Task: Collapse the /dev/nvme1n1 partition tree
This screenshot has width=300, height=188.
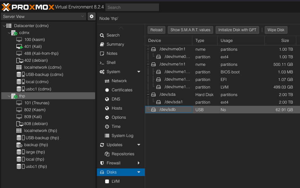Action: (148, 64)
